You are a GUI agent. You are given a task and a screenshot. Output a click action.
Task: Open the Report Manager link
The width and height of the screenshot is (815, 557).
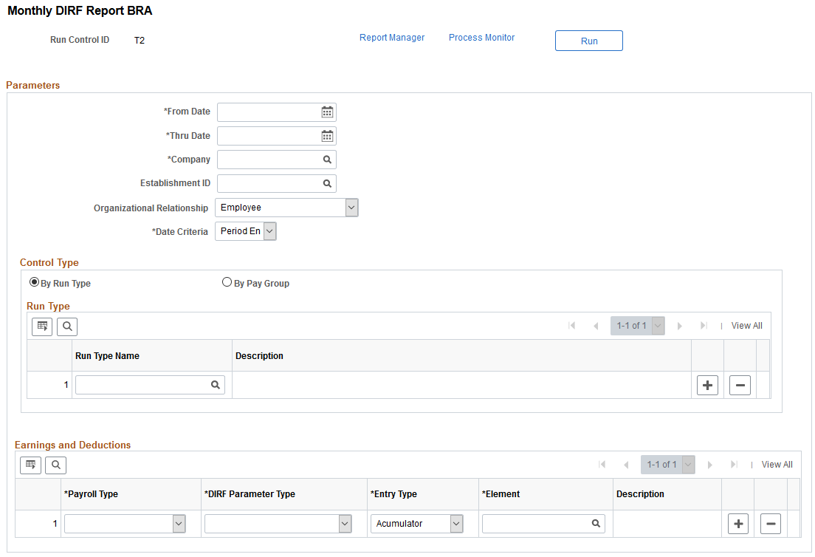(x=392, y=38)
